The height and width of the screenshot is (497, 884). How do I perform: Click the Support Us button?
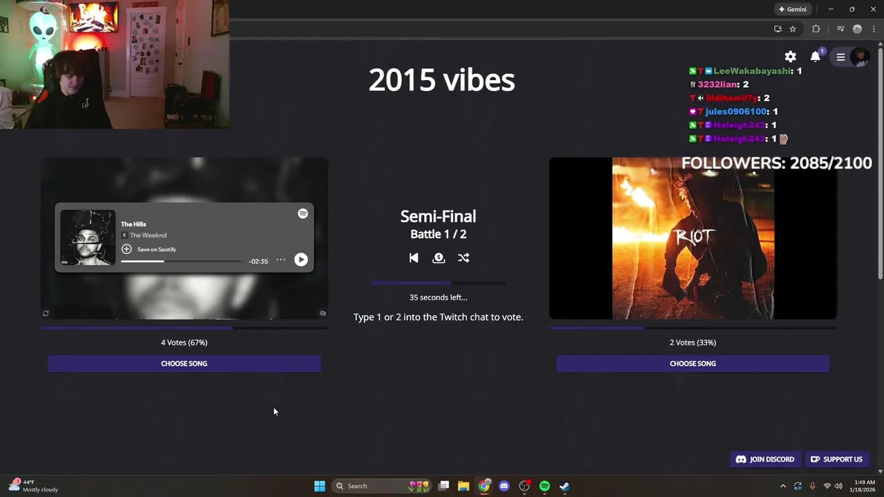tap(836, 459)
